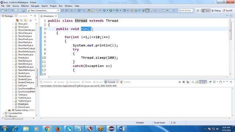Expand the JRE System Library node
Viewport: 235px width, 132px height.
coord(7,110)
